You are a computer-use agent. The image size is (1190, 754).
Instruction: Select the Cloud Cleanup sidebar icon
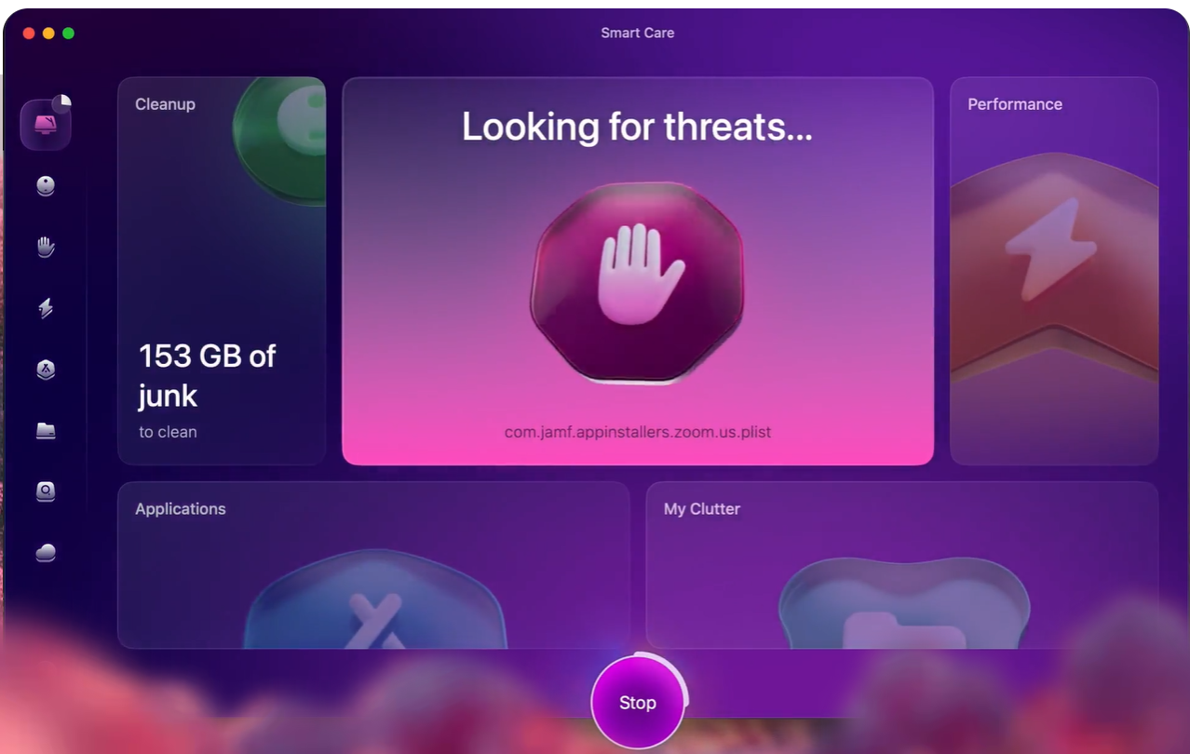[x=46, y=553]
